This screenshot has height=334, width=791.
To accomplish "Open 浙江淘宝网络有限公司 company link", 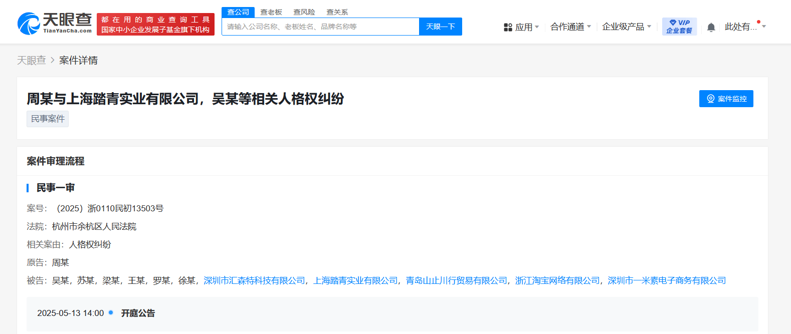I will (x=557, y=280).
